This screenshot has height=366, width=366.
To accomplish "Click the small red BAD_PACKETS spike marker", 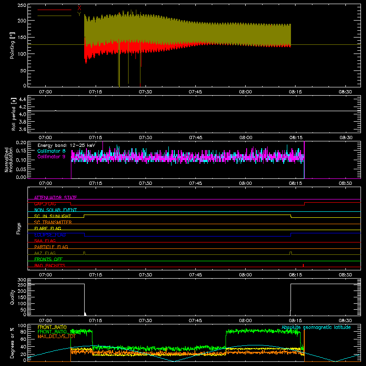I will 303,265.
